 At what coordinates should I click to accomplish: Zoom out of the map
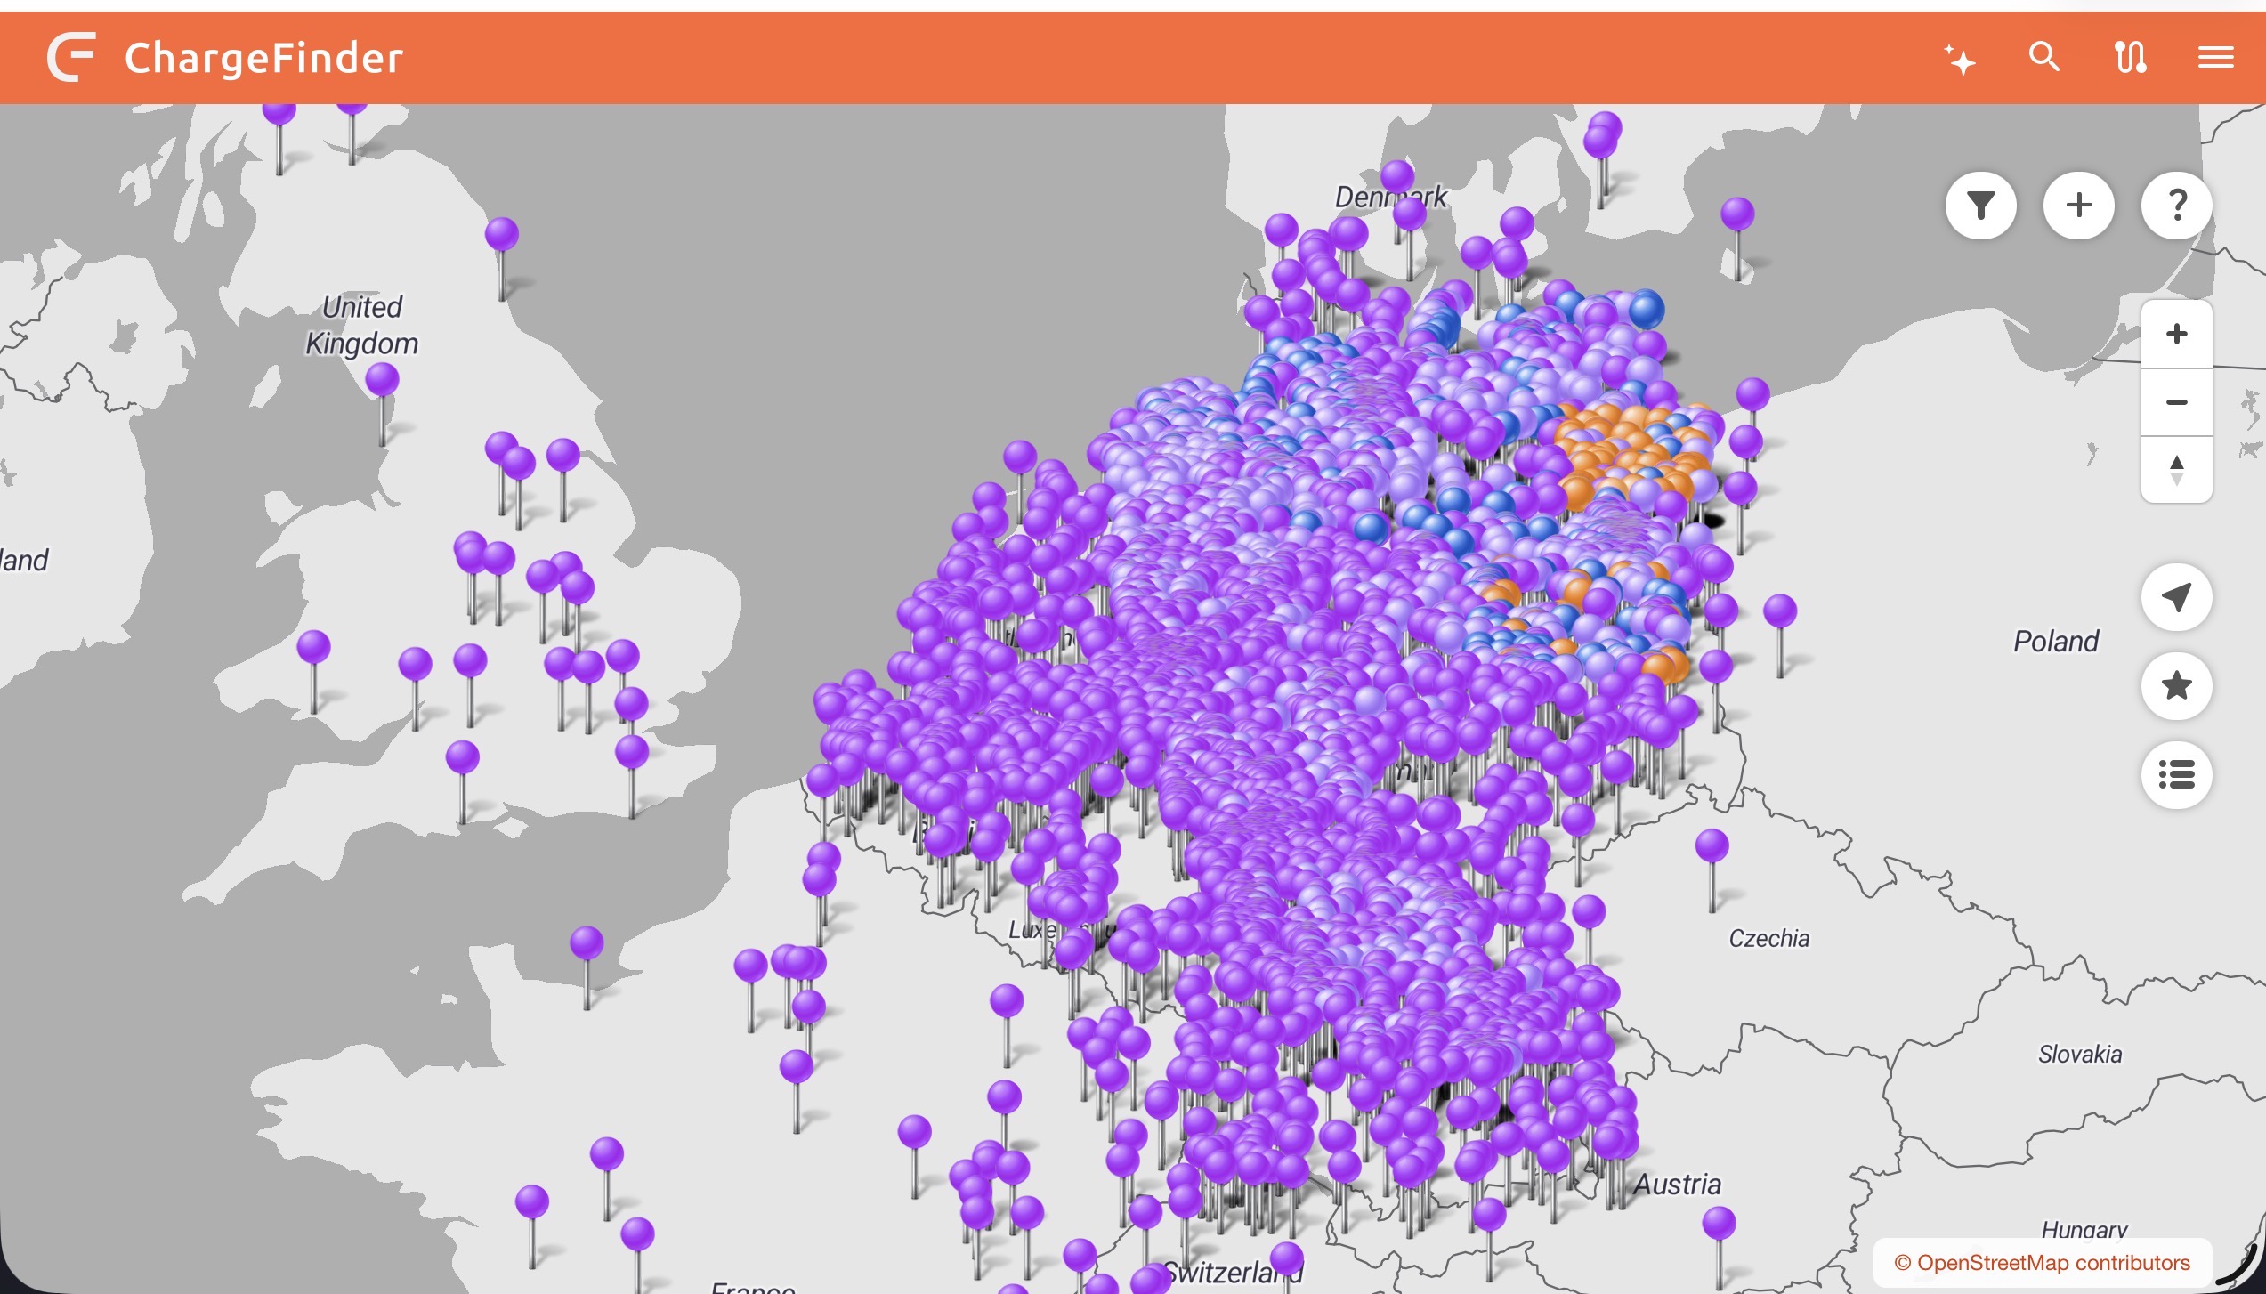point(2176,402)
